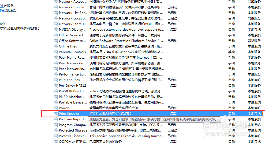Viewport: 265px width, 143px height.
Task: Select 手动 startup type in Offline Files row
Action: 232,46
